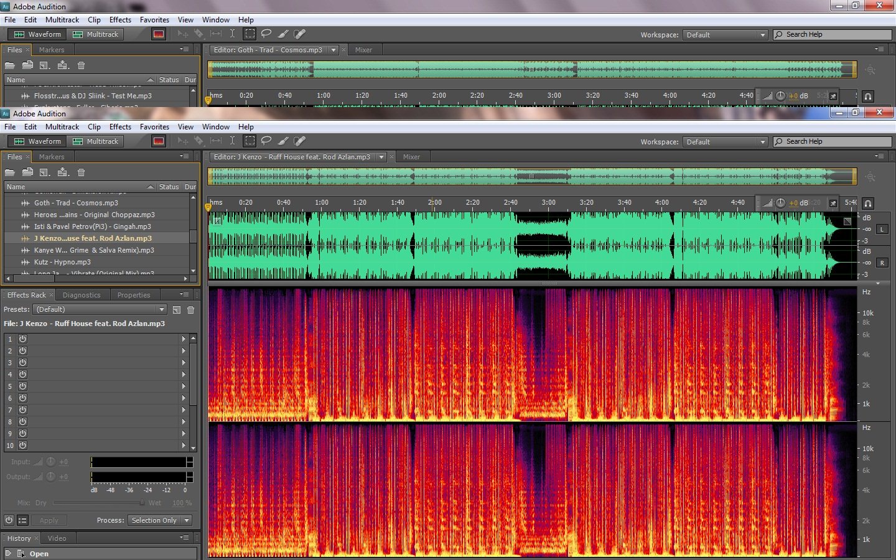Open front editor file dropdown arrow
The image size is (896, 560).
tap(381, 157)
